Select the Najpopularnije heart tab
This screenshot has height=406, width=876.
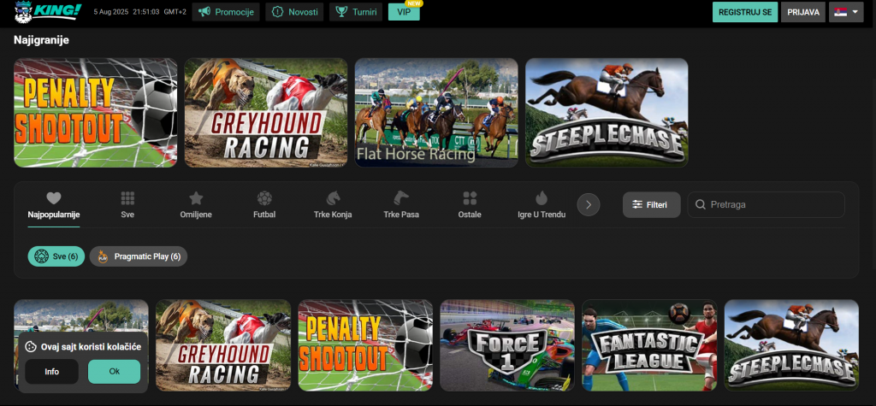pyautogui.click(x=54, y=205)
